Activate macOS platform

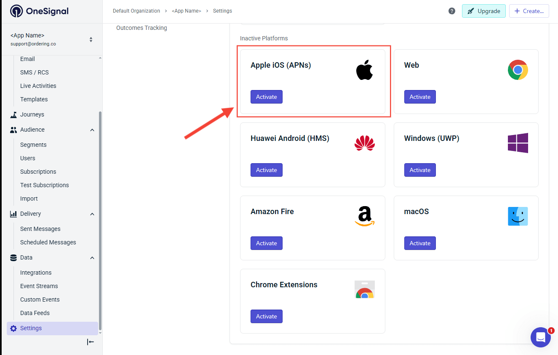(x=420, y=243)
